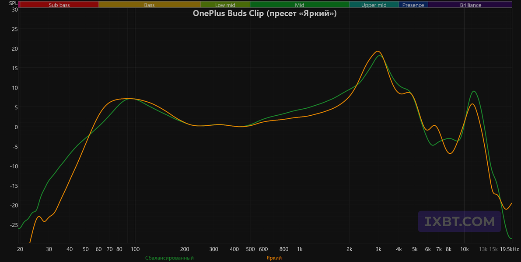Click the Brilliance band label
The height and width of the screenshot is (262, 521).
(471, 5)
